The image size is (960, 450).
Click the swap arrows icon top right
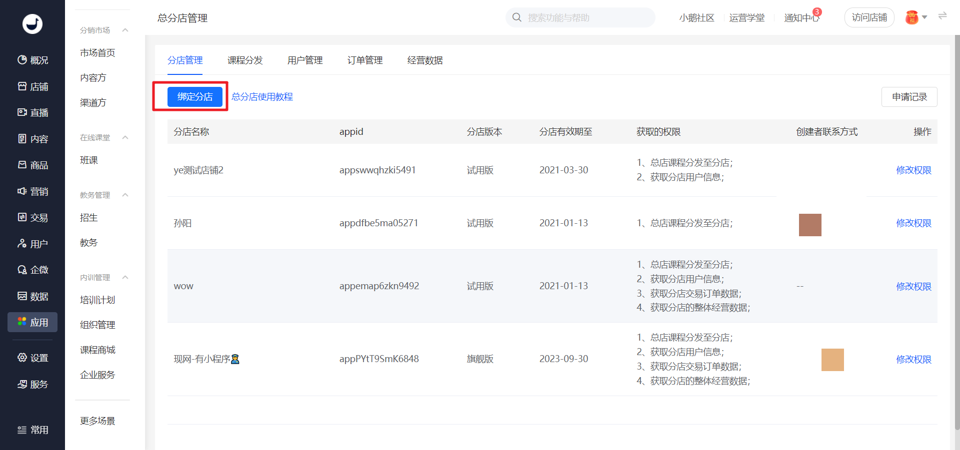coord(942,16)
